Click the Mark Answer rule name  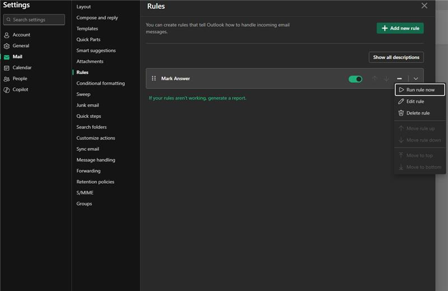click(x=175, y=79)
